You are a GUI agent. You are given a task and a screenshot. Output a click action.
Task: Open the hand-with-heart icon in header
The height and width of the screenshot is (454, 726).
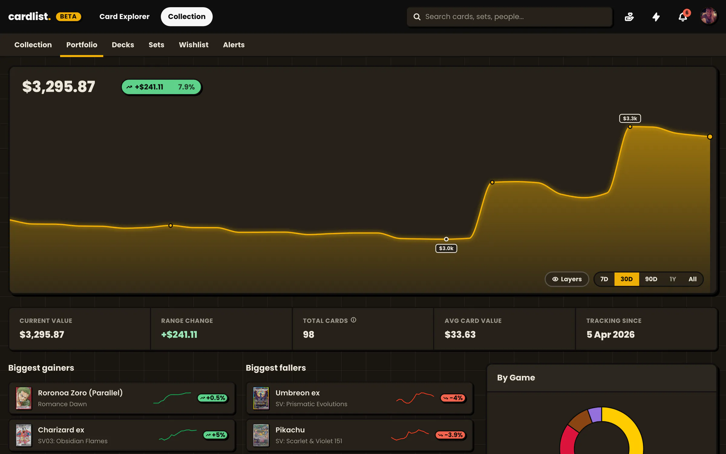click(x=629, y=17)
